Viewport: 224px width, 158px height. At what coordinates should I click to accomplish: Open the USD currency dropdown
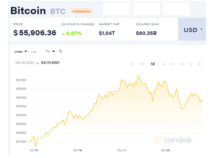[192, 30]
